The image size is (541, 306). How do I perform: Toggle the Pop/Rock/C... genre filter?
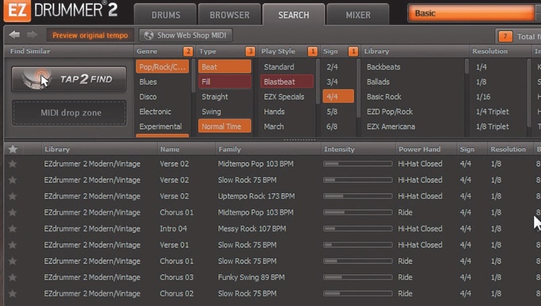pos(162,67)
